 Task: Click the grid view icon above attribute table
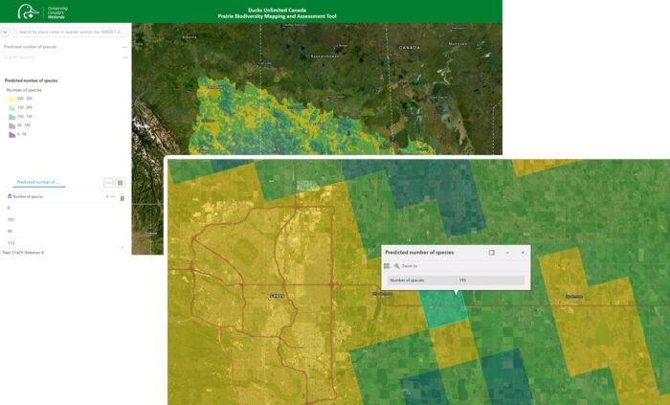(x=120, y=182)
